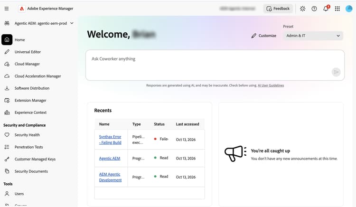This screenshot has height=207, width=356.
Task: Click the Adobe logo icon
Action: [x=22, y=9]
